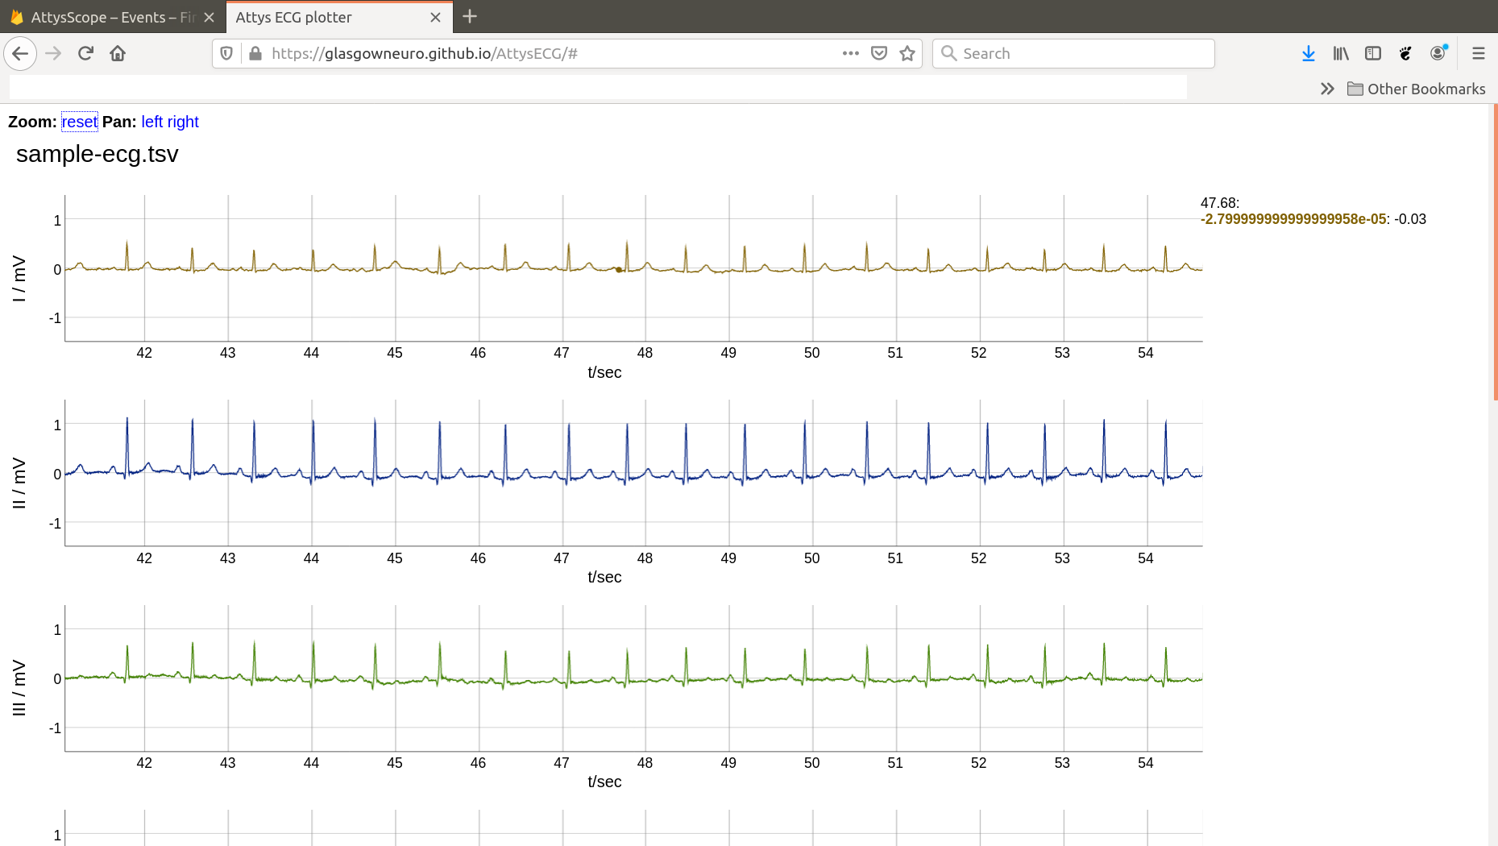Open the downloads panel

tap(1309, 54)
